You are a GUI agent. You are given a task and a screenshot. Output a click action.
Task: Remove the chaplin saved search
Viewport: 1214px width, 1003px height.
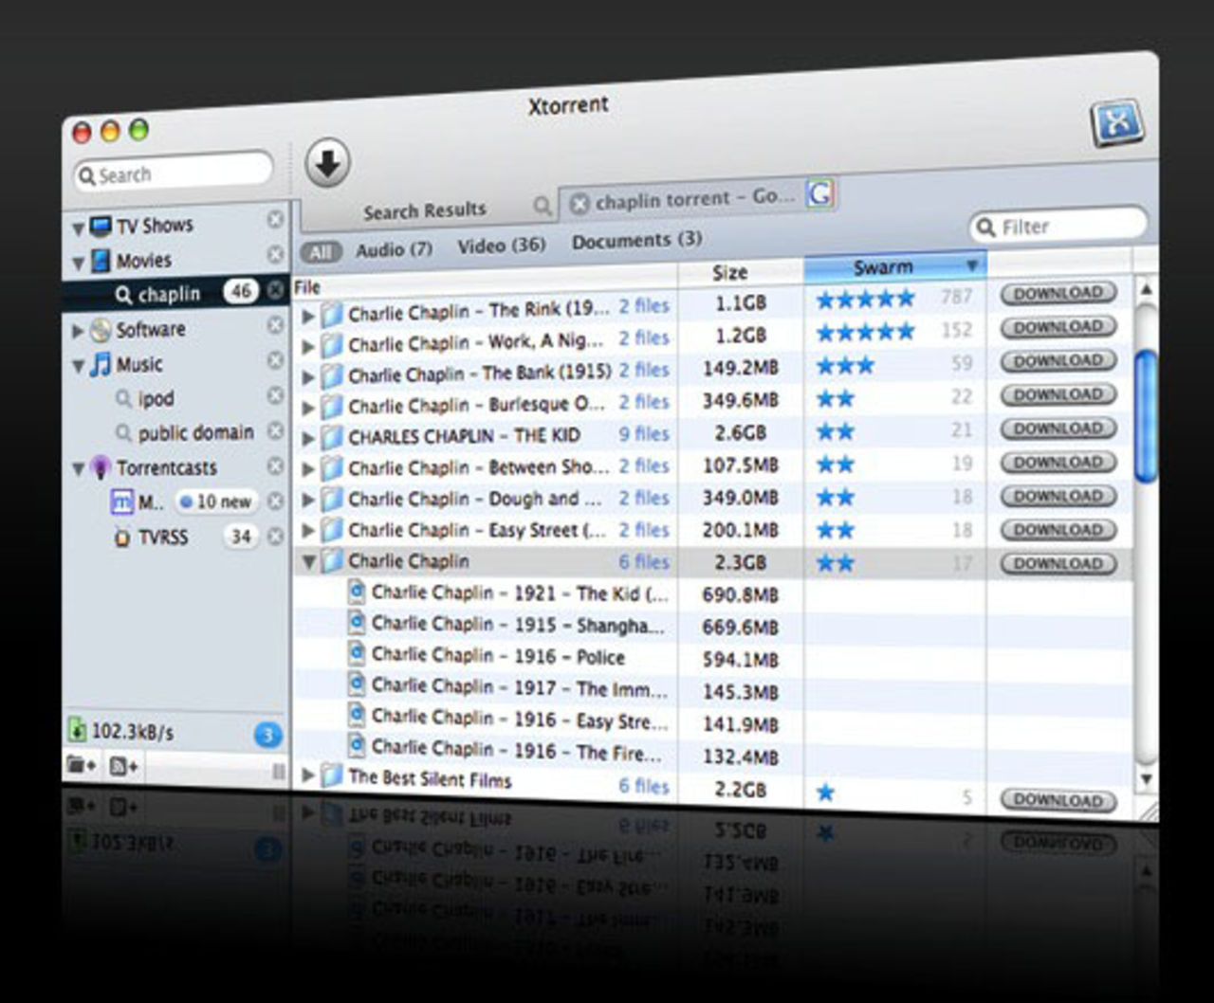coord(275,291)
